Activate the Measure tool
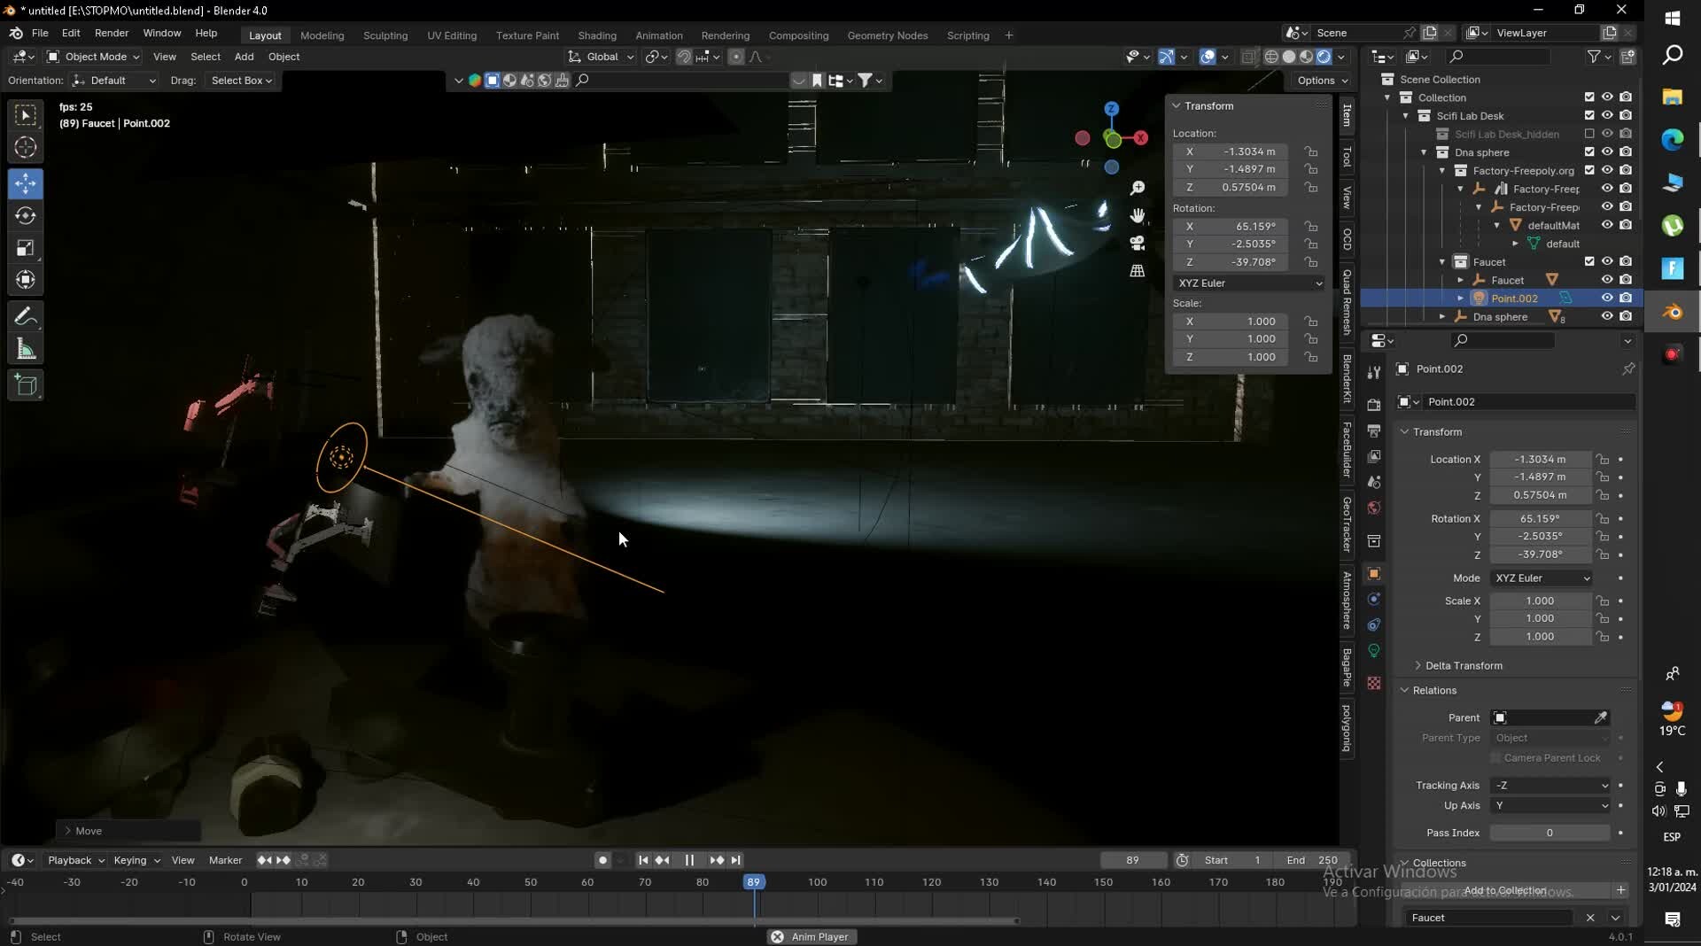Image resolution: width=1701 pixels, height=946 pixels. (26, 349)
